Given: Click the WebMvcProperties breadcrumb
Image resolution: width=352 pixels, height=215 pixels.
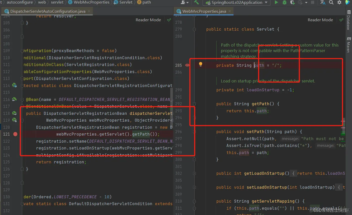Looking at the screenshot, I should 88,2.
